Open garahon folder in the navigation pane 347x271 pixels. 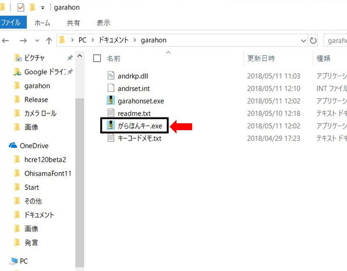tap(37, 85)
